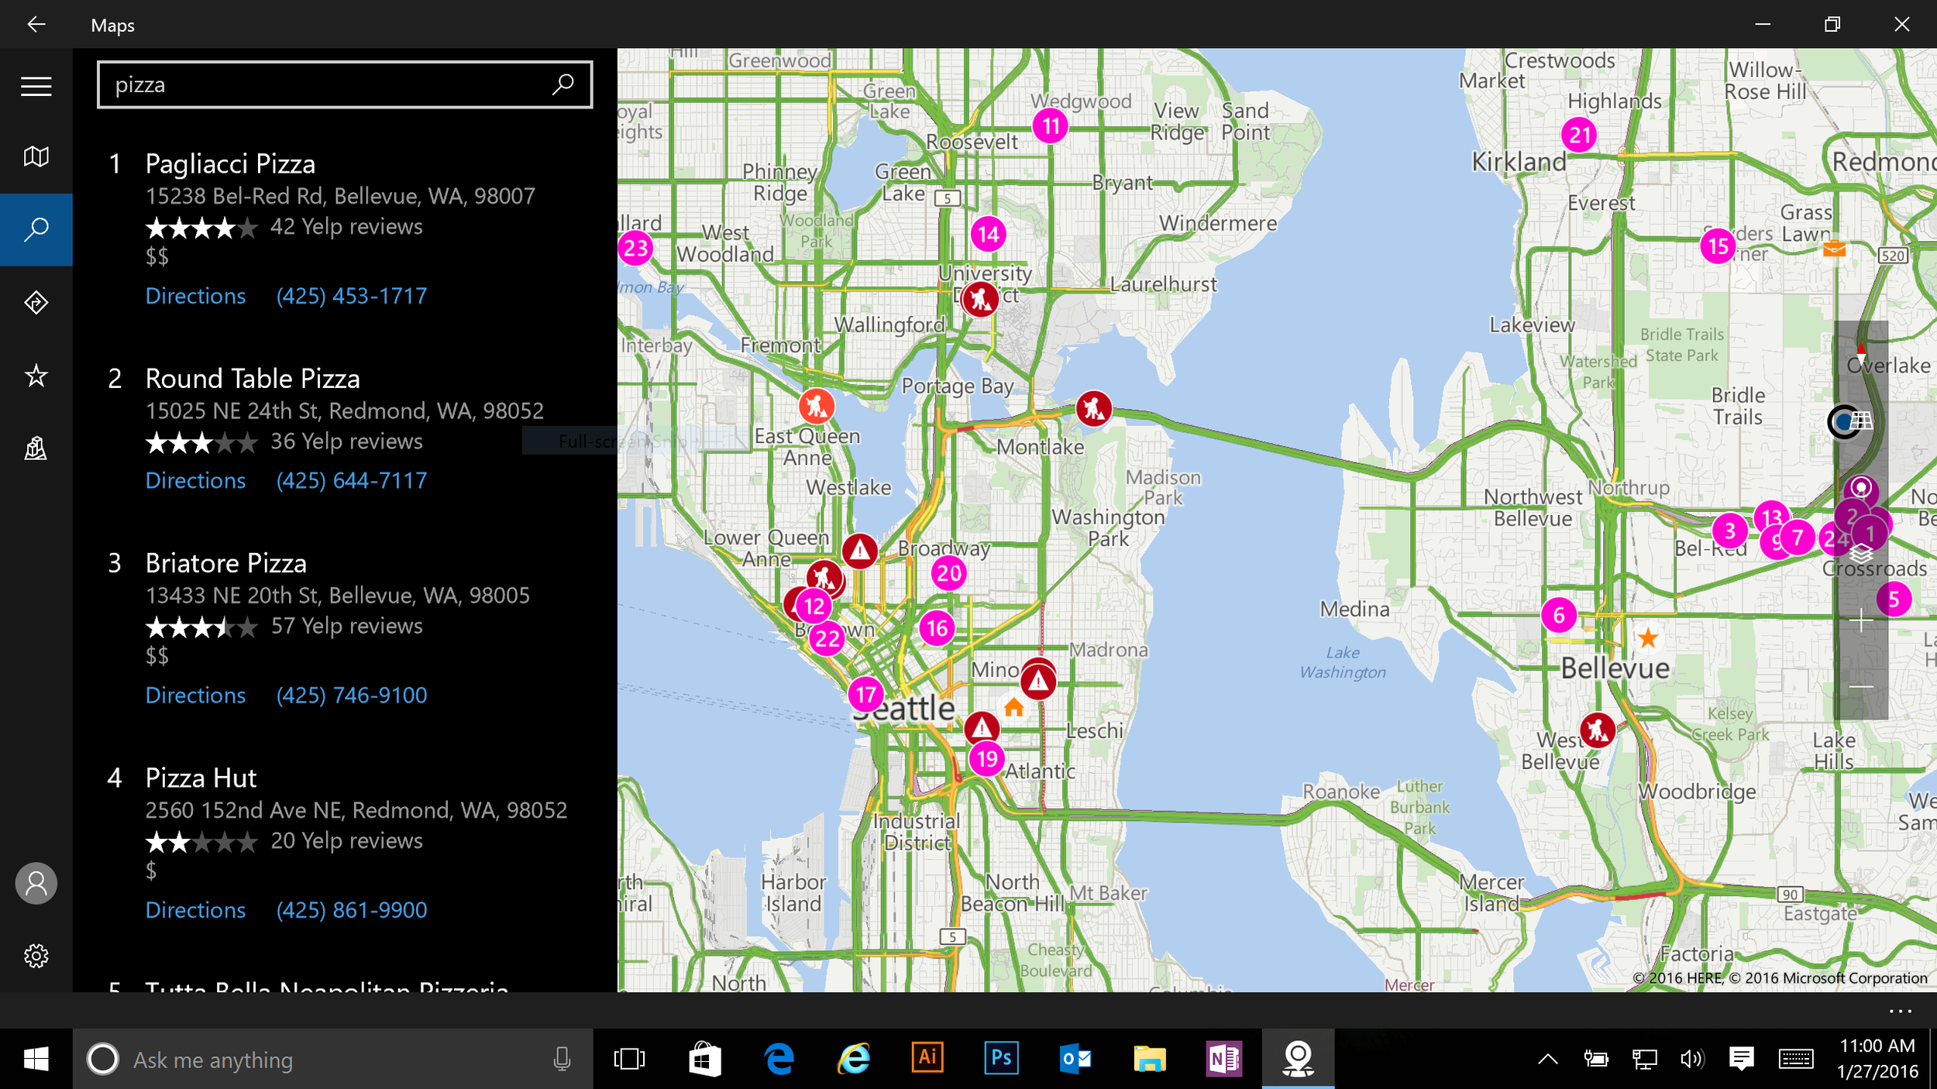Switch to Map view in sidebar

[x=36, y=157]
